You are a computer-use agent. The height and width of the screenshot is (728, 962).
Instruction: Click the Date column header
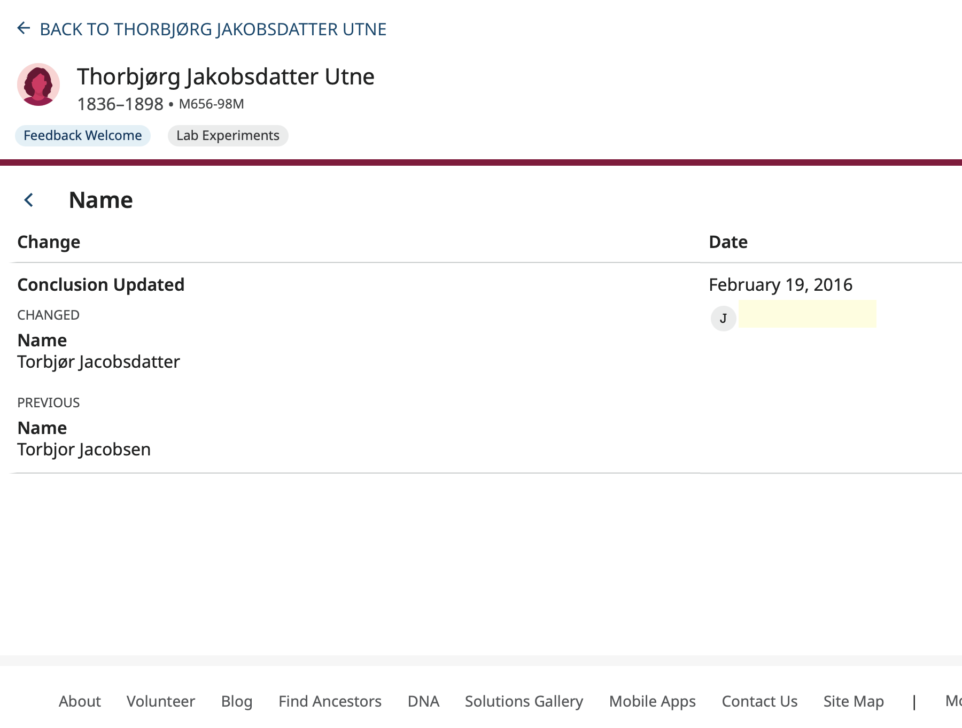[728, 242]
